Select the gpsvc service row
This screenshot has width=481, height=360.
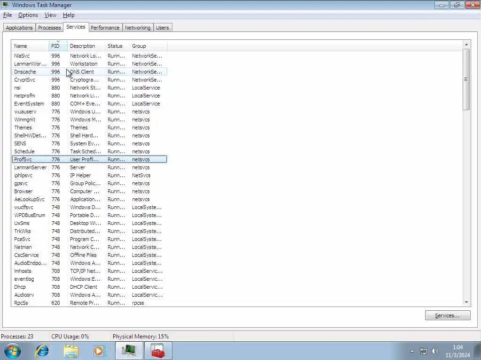pyautogui.click(x=89, y=183)
